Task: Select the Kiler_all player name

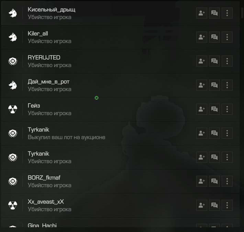Action: click(38, 34)
